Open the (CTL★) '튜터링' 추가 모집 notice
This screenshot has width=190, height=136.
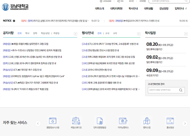tap(22, 70)
